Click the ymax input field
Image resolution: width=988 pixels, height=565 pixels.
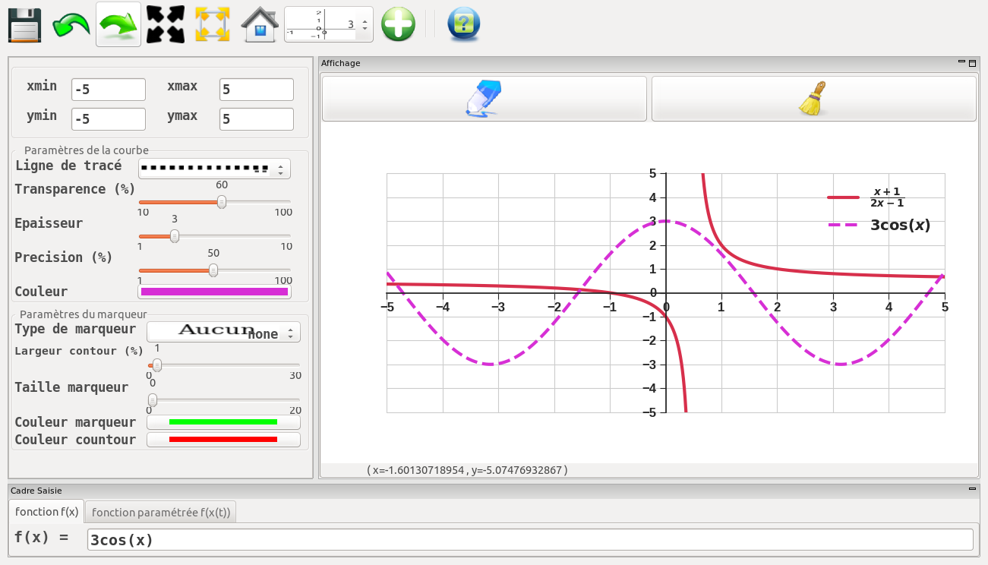257,119
